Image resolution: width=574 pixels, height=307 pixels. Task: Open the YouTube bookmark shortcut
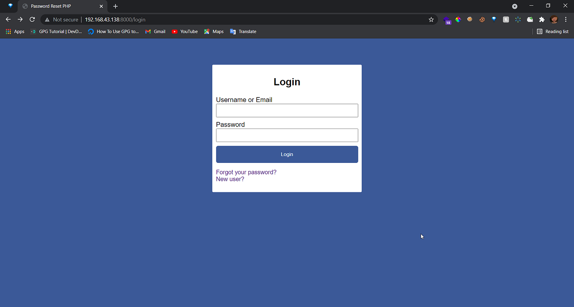184,31
